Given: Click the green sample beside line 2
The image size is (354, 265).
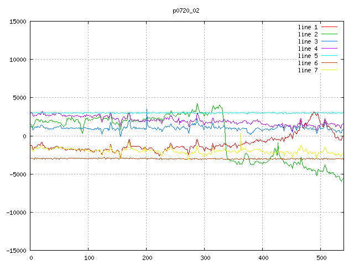Looking at the screenshot, I should [x=330, y=34].
